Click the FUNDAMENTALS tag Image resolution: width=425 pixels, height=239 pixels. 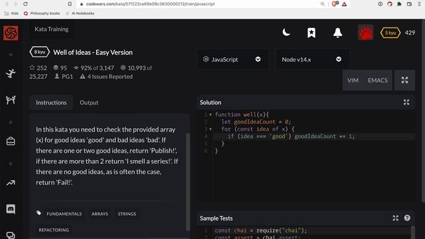(x=64, y=214)
